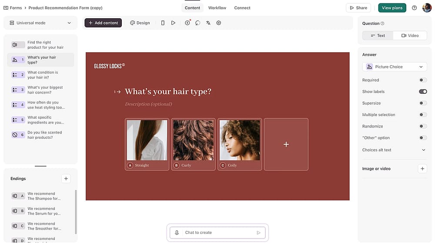Select question 3 multiple choice icon

point(18,90)
